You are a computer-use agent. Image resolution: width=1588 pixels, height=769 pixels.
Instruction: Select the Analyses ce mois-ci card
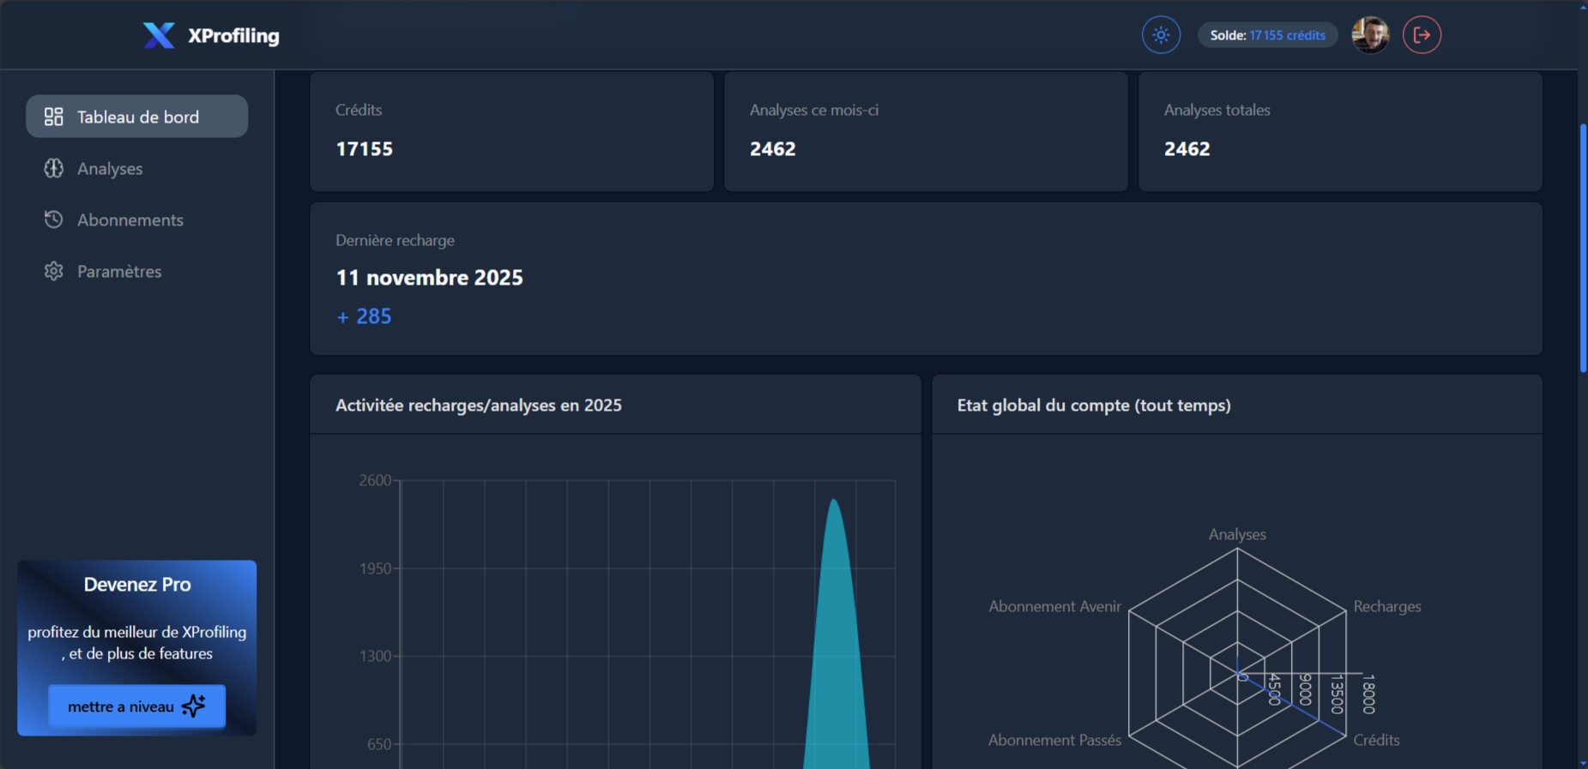click(926, 131)
